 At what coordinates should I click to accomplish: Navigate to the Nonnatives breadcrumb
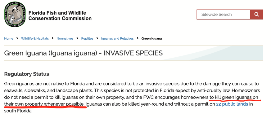coord(65,38)
